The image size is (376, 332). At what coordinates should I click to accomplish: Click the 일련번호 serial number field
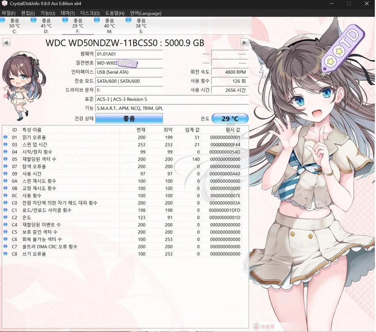click(129, 63)
